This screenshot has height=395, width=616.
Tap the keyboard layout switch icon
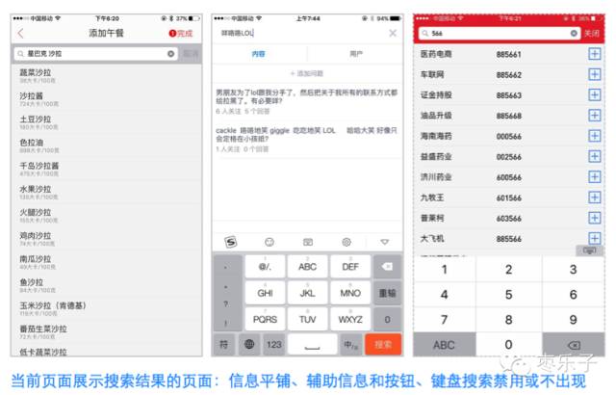coord(308,242)
